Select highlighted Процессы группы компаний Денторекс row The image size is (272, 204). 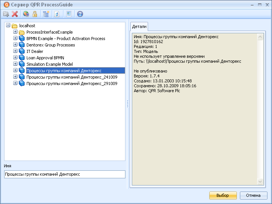76,71
